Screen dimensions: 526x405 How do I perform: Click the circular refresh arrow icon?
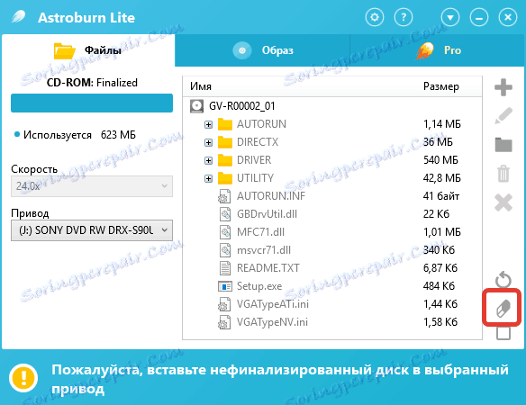(503, 279)
